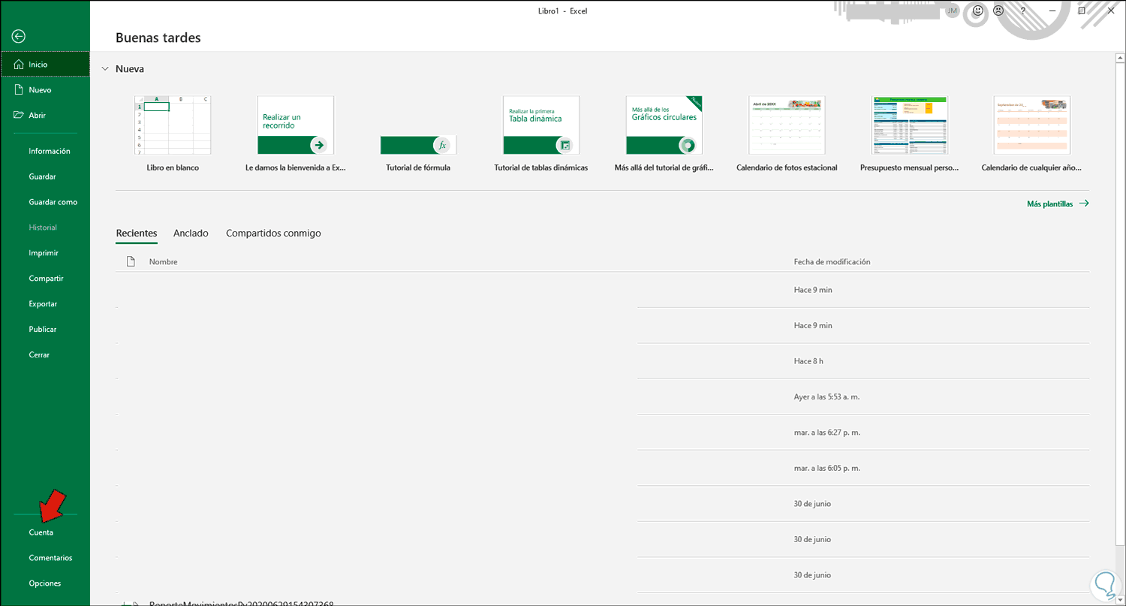The height and width of the screenshot is (606, 1126).
Task: Send a frown feedback face icon
Action: 998,11
